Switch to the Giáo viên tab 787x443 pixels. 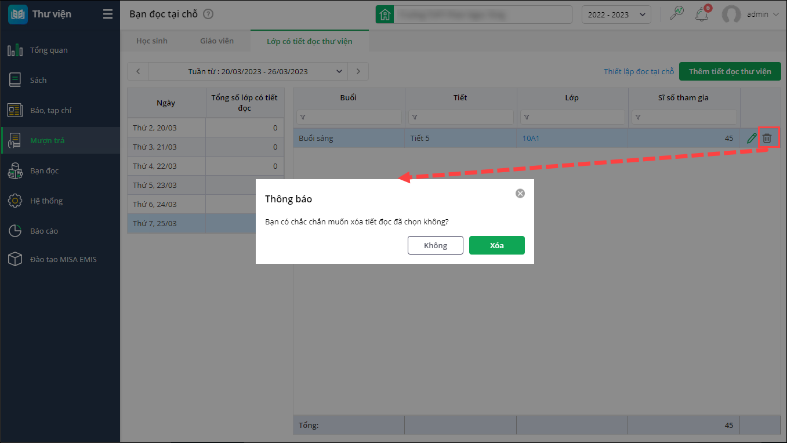click(217, 41)
